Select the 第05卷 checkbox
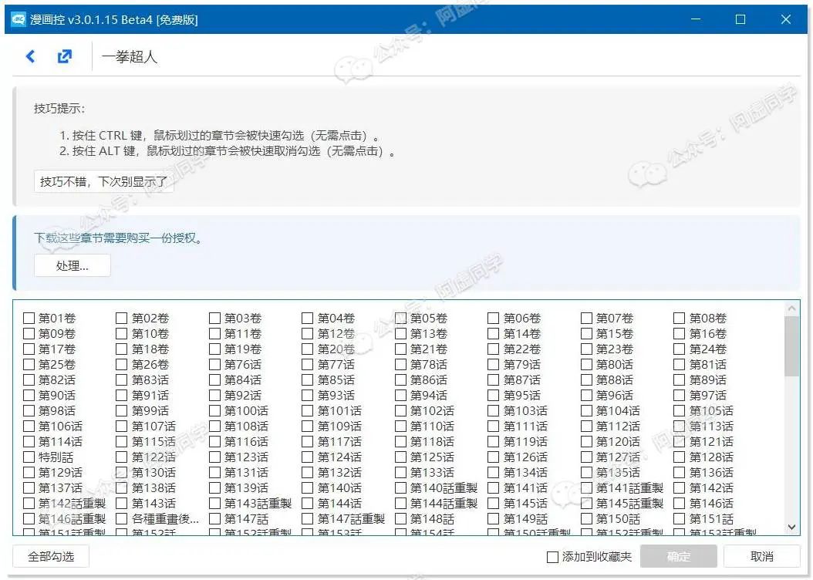 pos(400,318)
